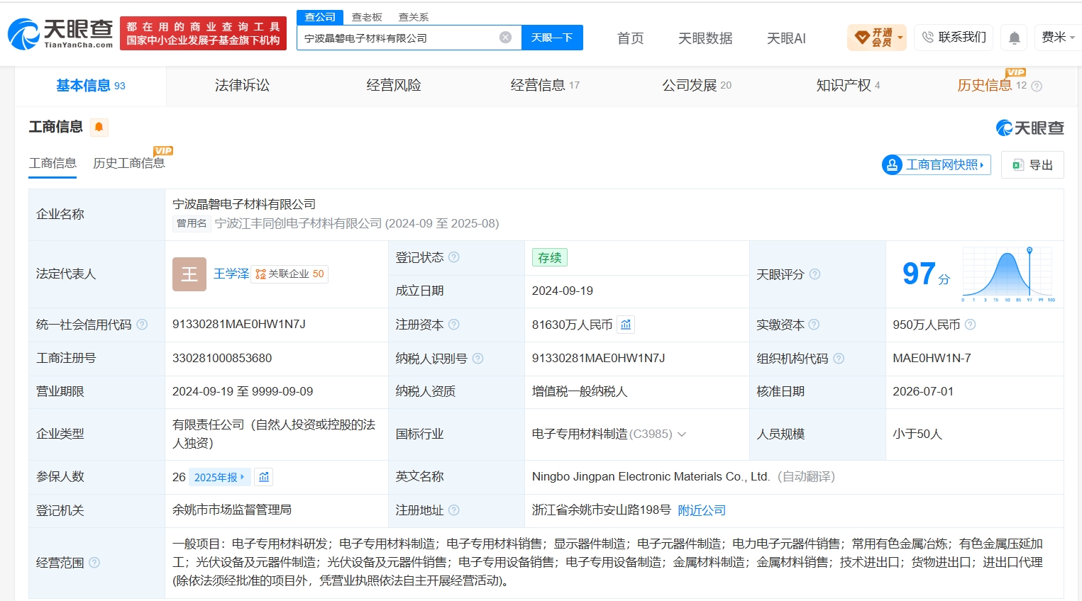
Task: Expand the 2025年报 annual report tag
Action: (219, 477)
